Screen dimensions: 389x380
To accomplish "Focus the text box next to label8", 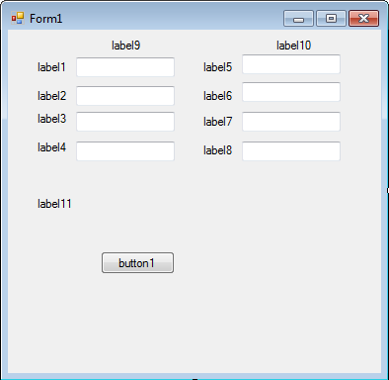I will [291, 151].
